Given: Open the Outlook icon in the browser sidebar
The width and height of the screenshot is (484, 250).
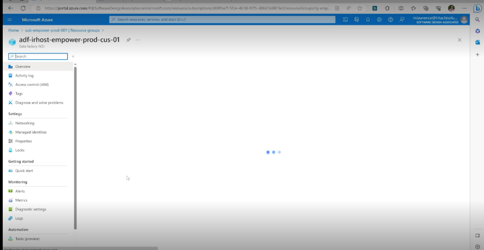Looking at the screenshot, I should click(x=477, y=42).
